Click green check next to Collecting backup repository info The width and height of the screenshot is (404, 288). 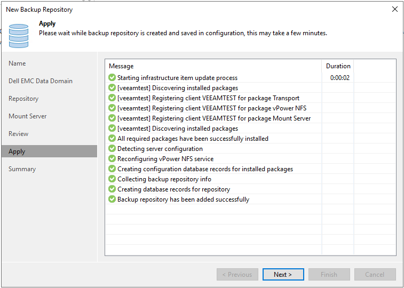click(x=112, y=179)
